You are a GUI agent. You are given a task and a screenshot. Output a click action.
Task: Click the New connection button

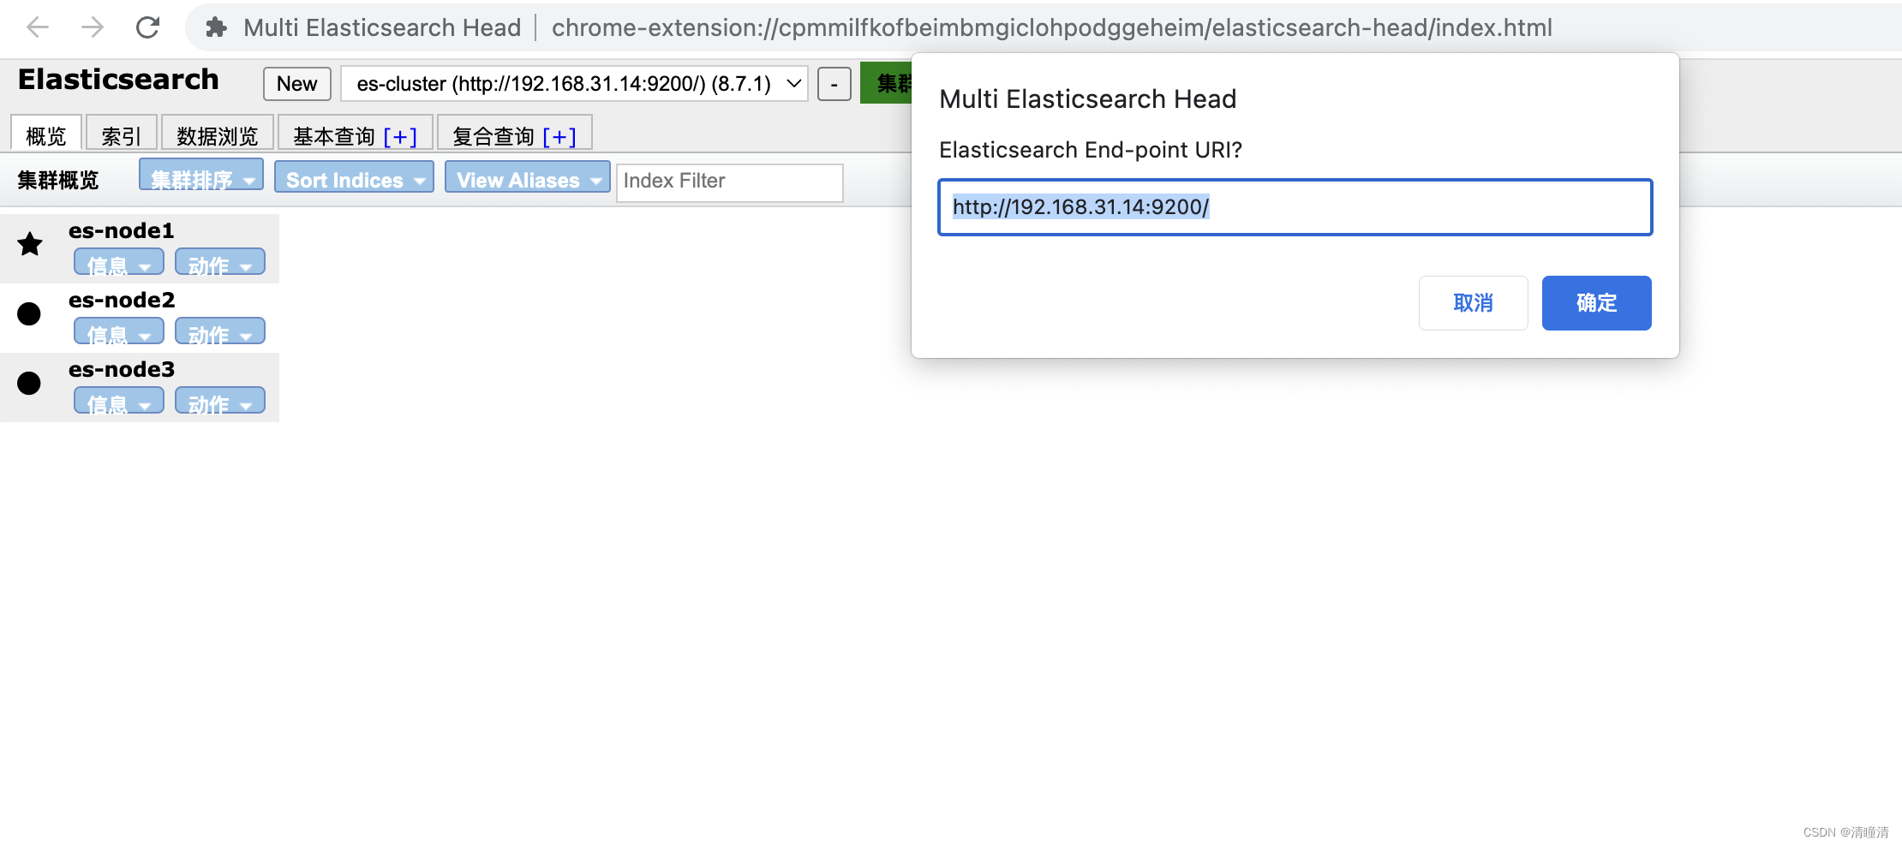(x=296, y=84)
